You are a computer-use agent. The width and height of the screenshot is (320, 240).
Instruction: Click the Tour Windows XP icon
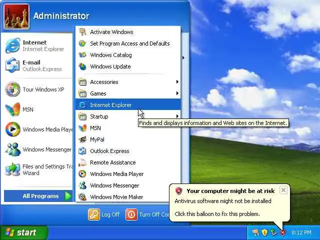pos(12,89)
